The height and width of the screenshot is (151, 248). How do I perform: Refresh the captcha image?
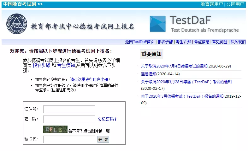coord(55,129)
